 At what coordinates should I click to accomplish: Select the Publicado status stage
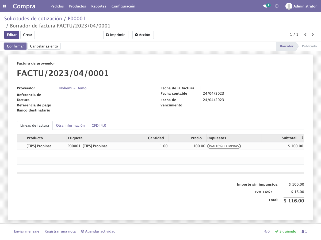click(x=309, y=46)
